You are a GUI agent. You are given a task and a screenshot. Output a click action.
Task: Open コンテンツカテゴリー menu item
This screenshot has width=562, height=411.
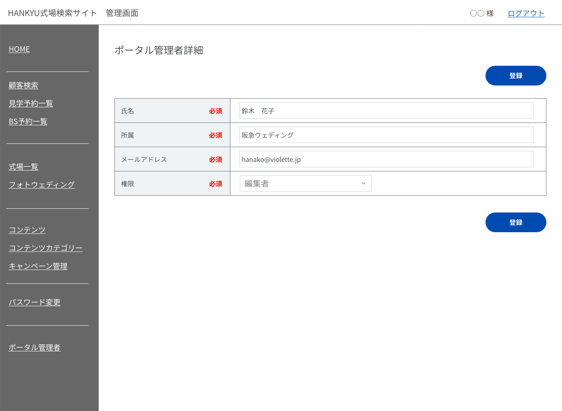(x=46, y=248)
